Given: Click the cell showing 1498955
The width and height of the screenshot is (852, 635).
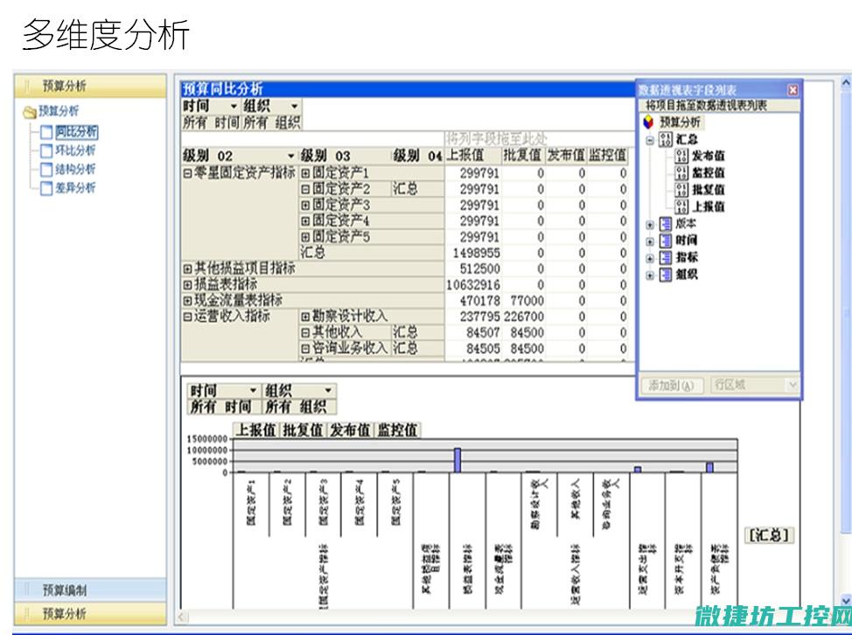Looking at the screenshot, I should (472, 253).
